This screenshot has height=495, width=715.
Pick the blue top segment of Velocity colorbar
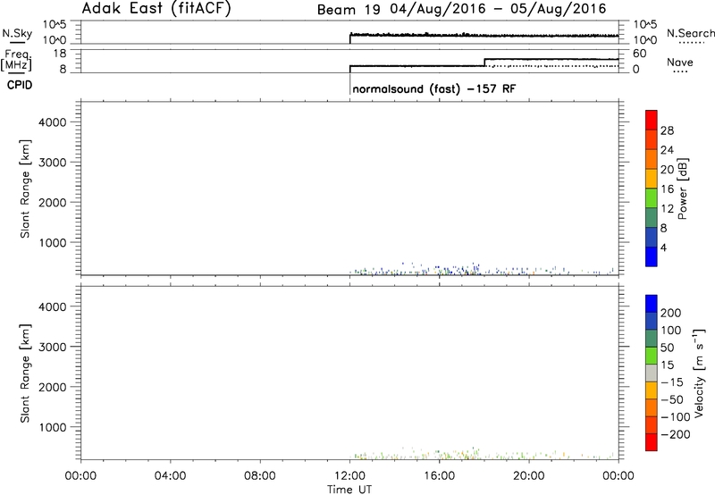click(x=652, y=304)
